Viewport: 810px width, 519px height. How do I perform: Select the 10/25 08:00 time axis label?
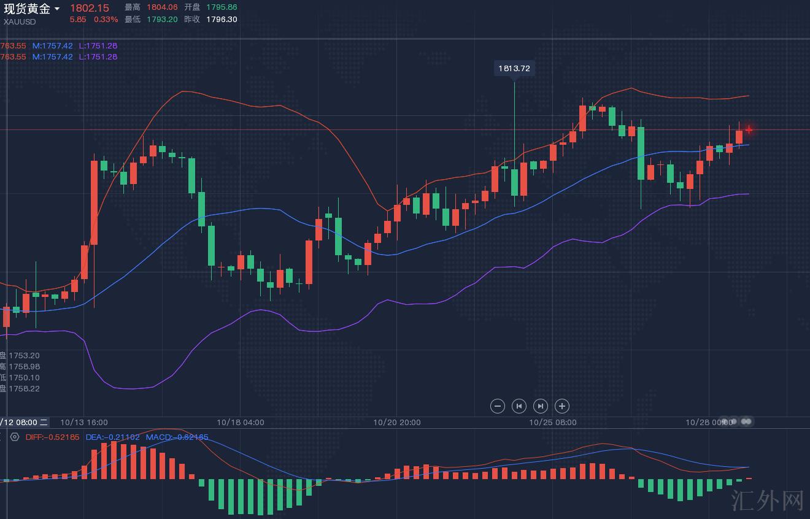(x=553, y=422)
